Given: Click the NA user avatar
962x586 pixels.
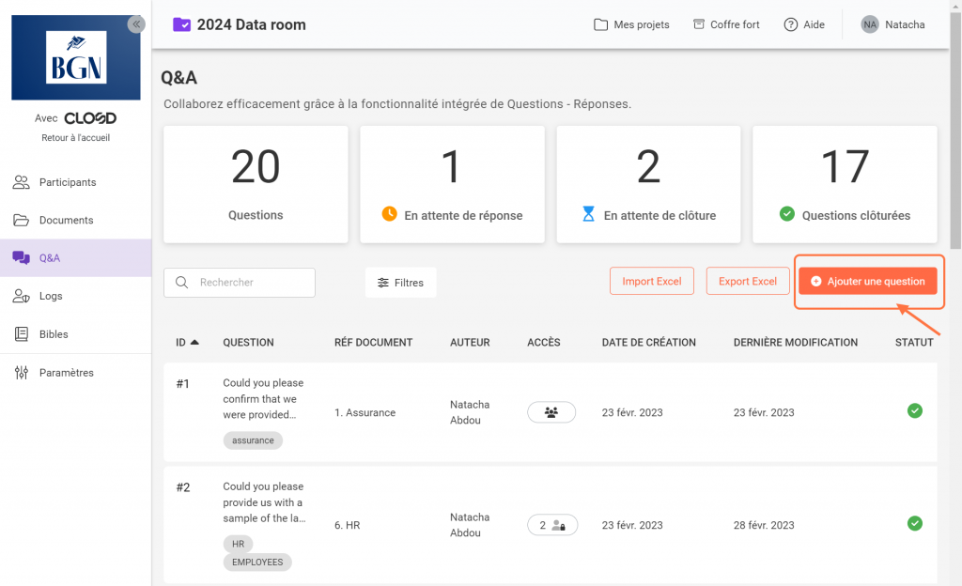Looking at the screenshot, I should click(870, 24).
